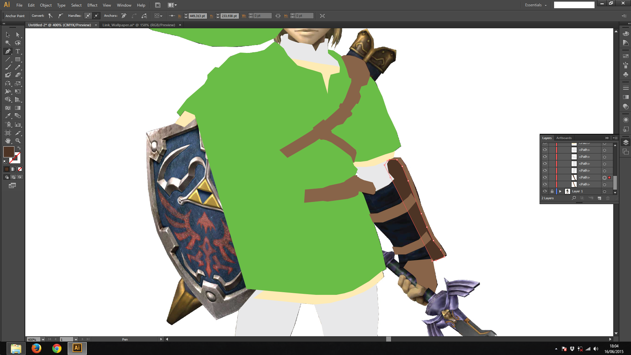The height and width of the screenshot is (355, 631).
Task: Select the Perspective Grid tool
Action: (x=18, y=100)
